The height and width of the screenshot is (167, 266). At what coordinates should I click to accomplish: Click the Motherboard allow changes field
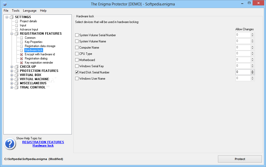pos(243,60)
